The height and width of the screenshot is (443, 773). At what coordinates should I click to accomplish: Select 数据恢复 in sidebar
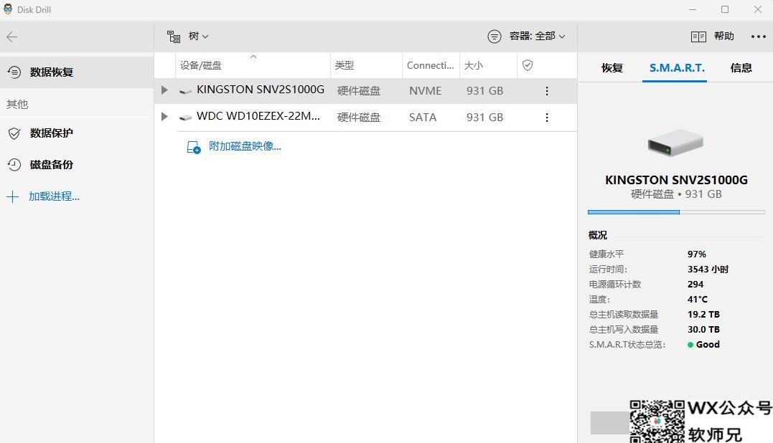pos(77,72)
